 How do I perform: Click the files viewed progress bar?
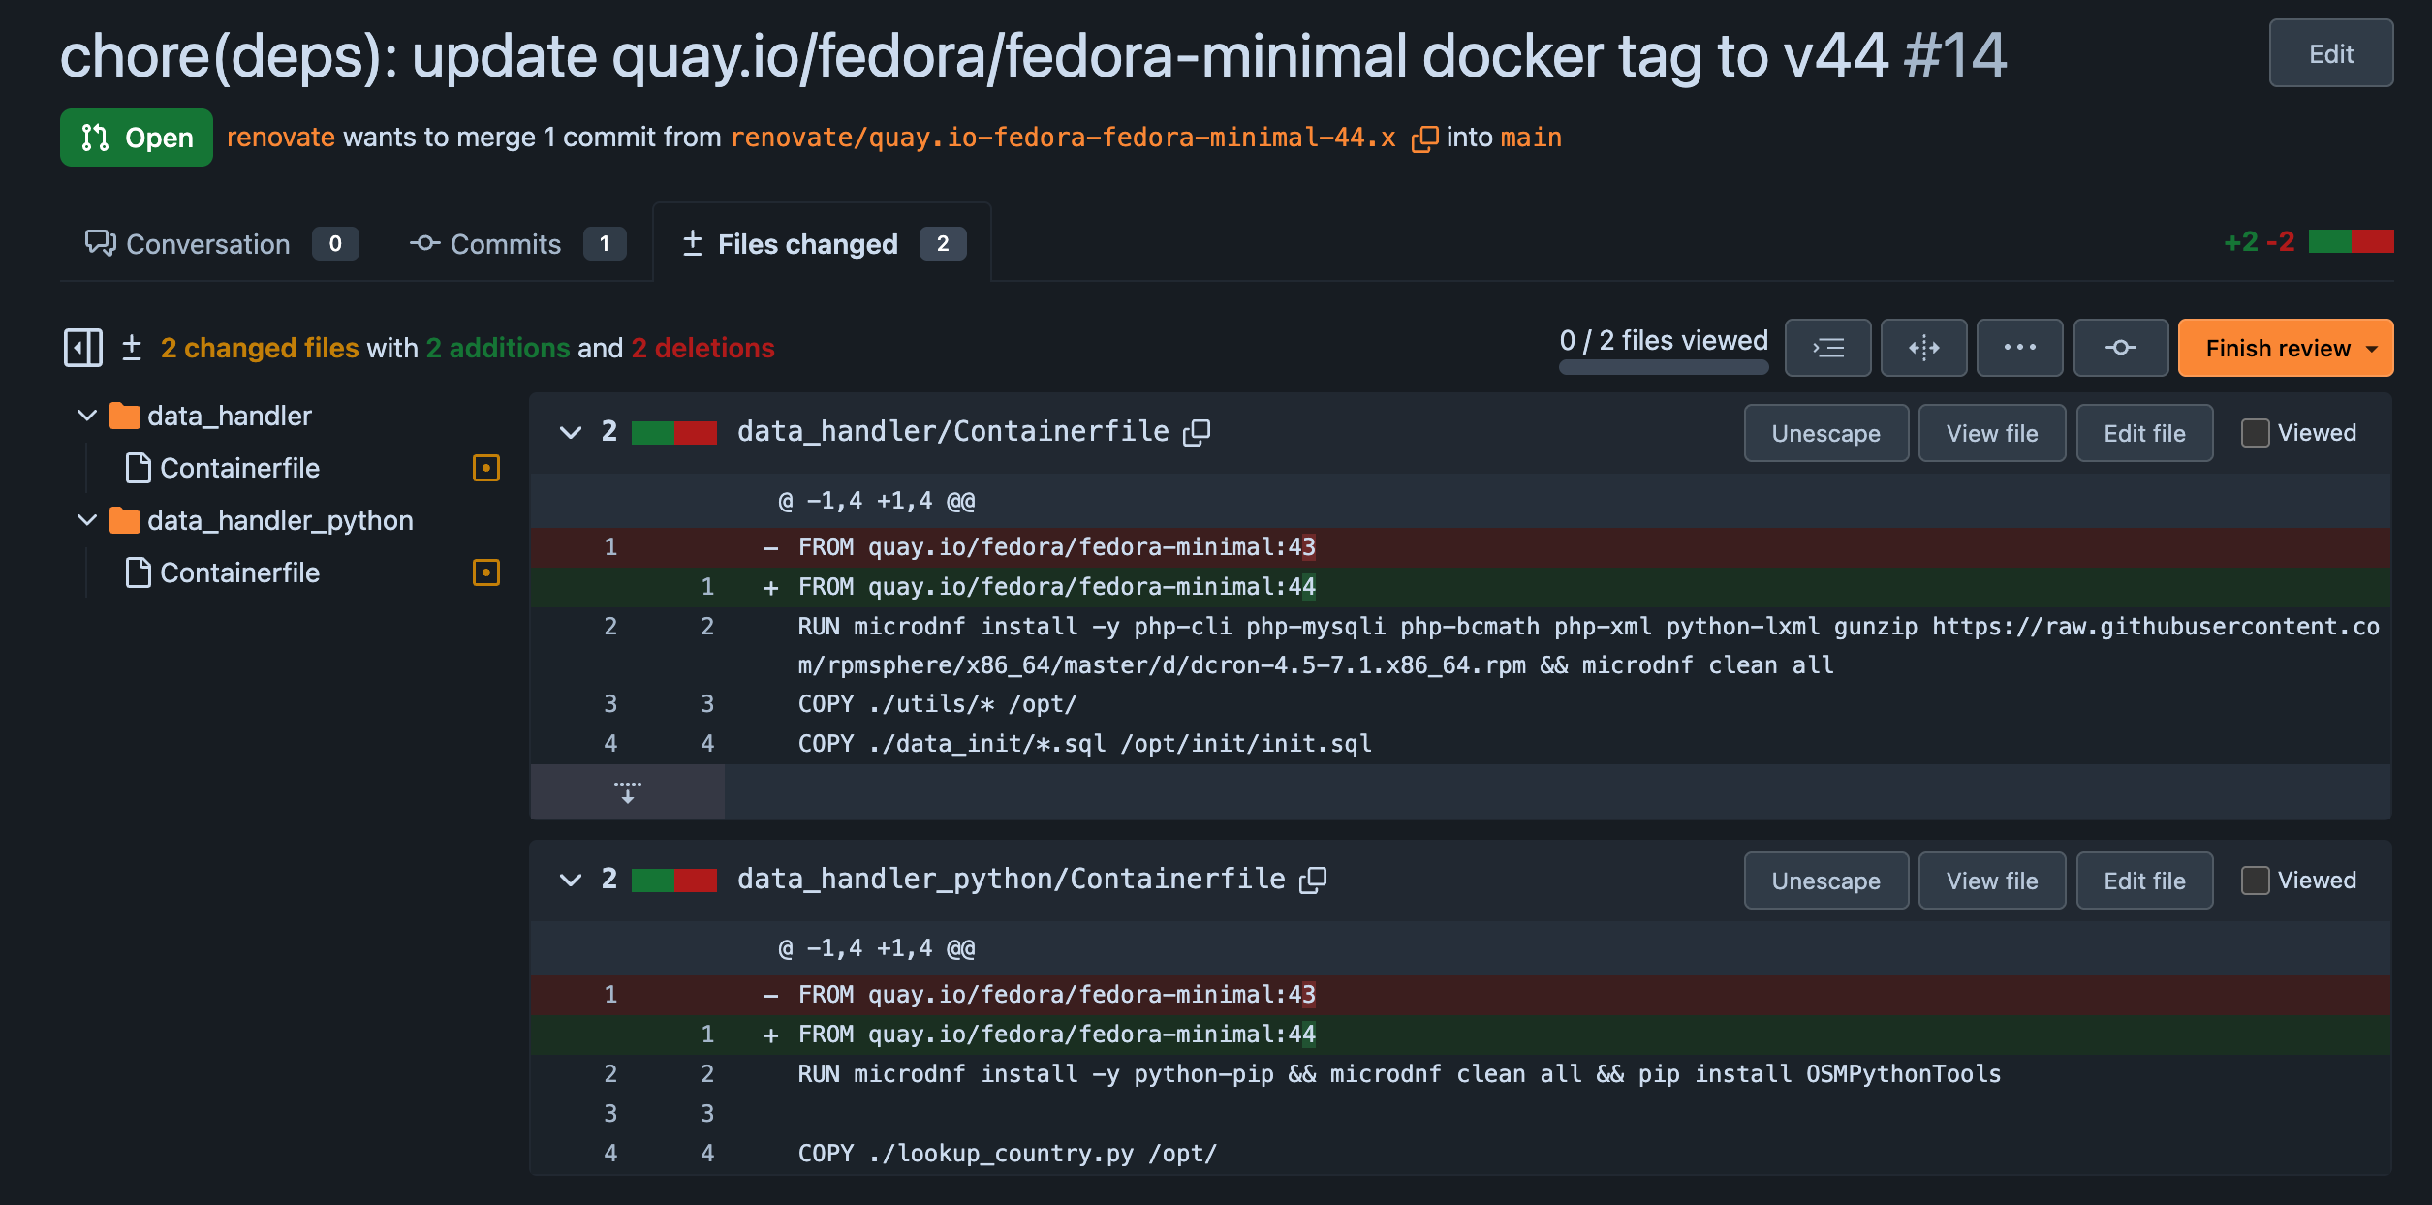tap(1663, 367)
